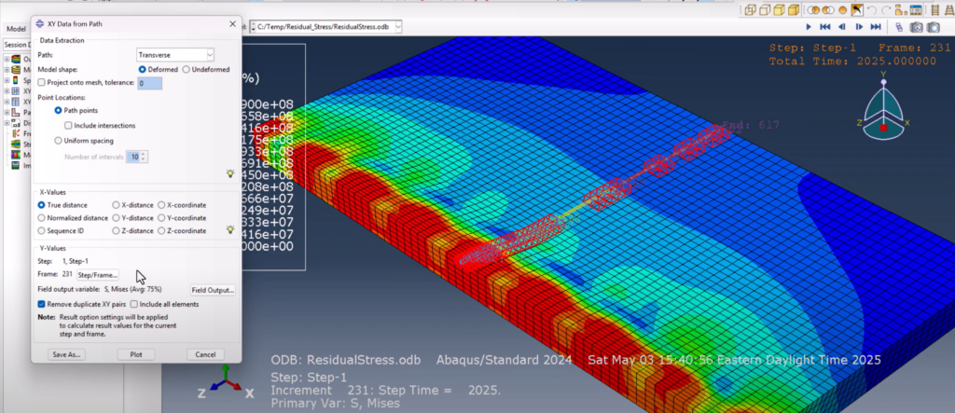Select Sequence ID radio
This screenshot has width=955, height=413.
coord(41,231)
